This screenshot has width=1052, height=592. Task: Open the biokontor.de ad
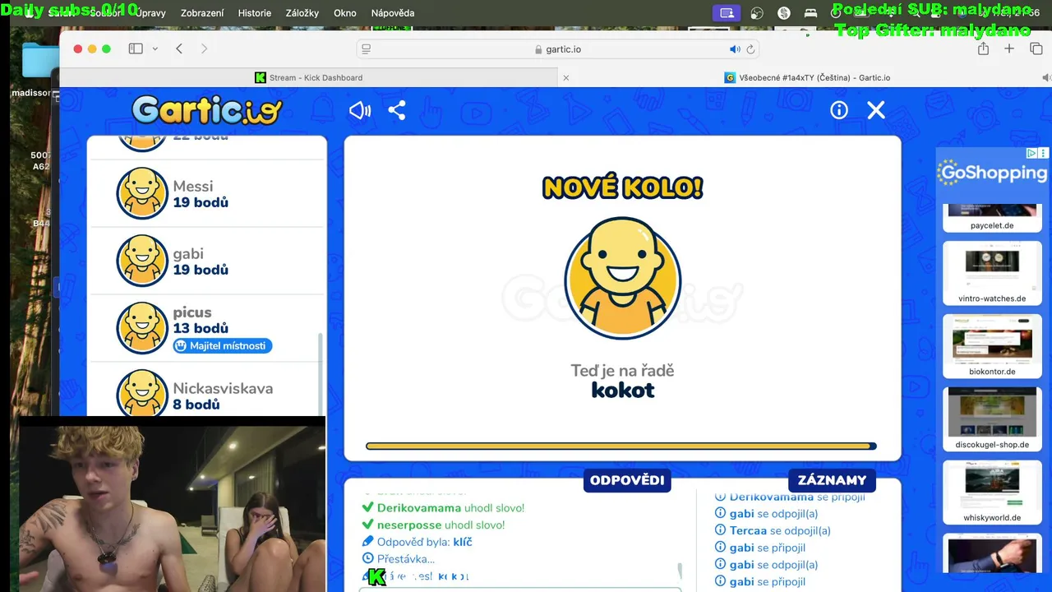[992, 346]
